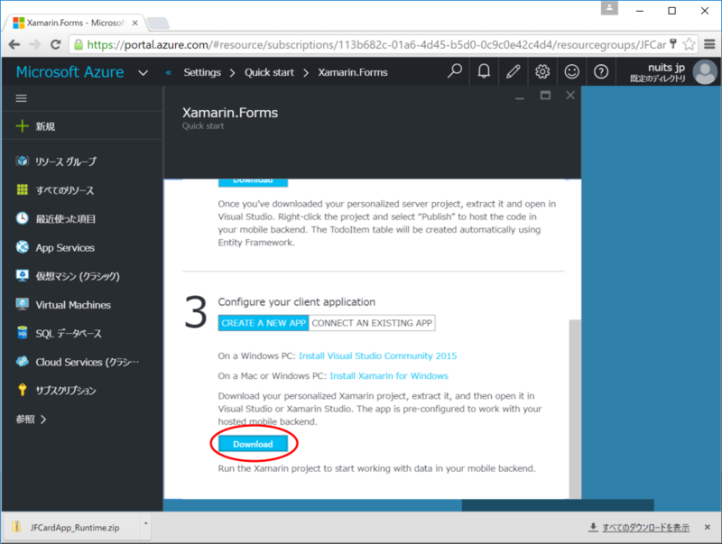The image size is (722, 544).
Task: Maximize the Xamarin.Forms blade
Action: pos(545,96)
